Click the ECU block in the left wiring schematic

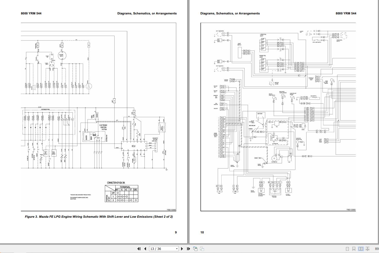click(x=134, y=146)
